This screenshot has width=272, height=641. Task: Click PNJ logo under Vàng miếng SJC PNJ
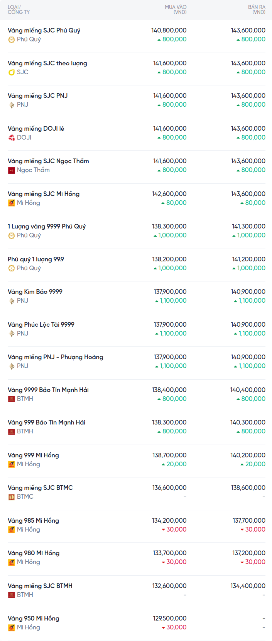pos(12,105)
